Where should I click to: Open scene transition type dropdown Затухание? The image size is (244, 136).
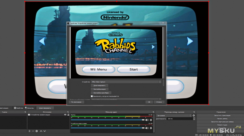tap(174, 116)
